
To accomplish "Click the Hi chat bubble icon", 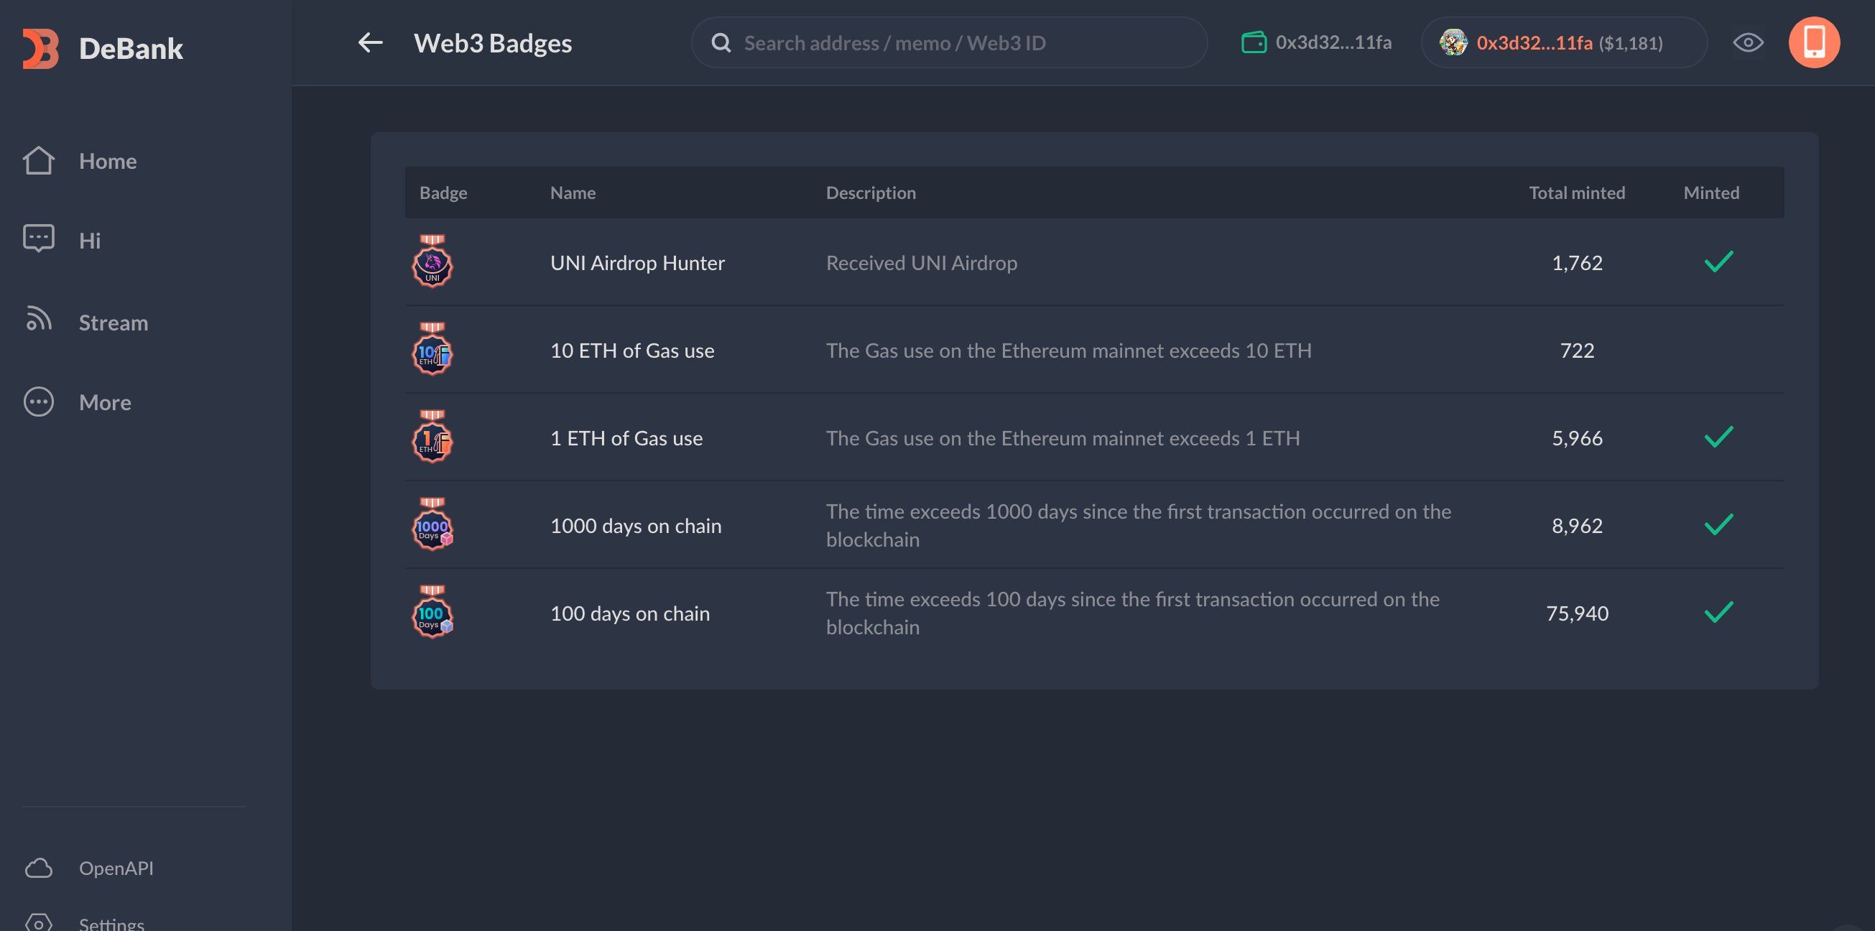I will [x=39, y=238].
